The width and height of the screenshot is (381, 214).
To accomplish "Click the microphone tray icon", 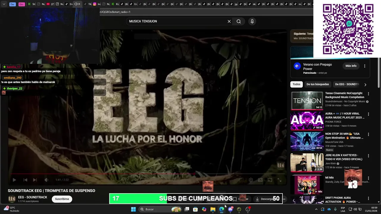I will [335, 209].
